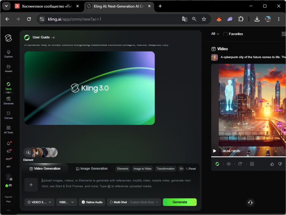Click into the prompt text field
This screenshot has height=215, width=286.
click(x=117, y=183)
